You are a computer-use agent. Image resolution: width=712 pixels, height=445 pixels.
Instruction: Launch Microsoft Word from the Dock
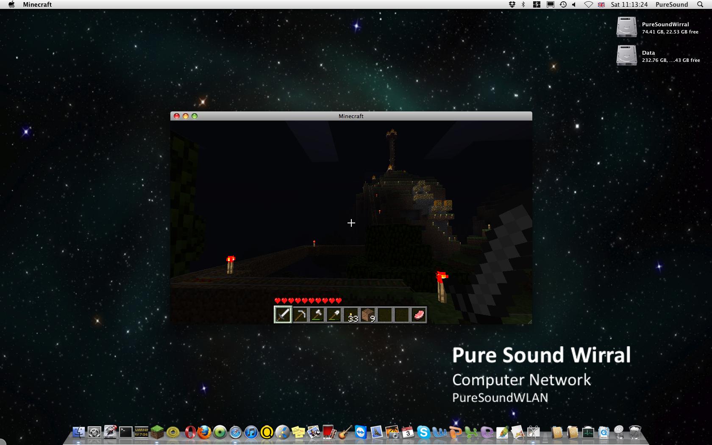coord(440,432)
